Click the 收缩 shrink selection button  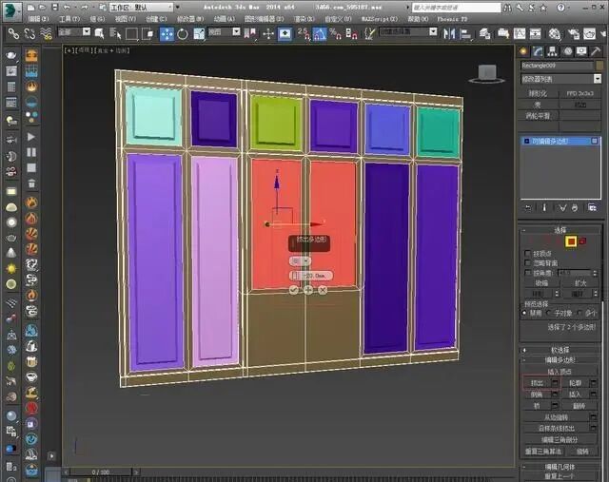click(x=541, y=283)
